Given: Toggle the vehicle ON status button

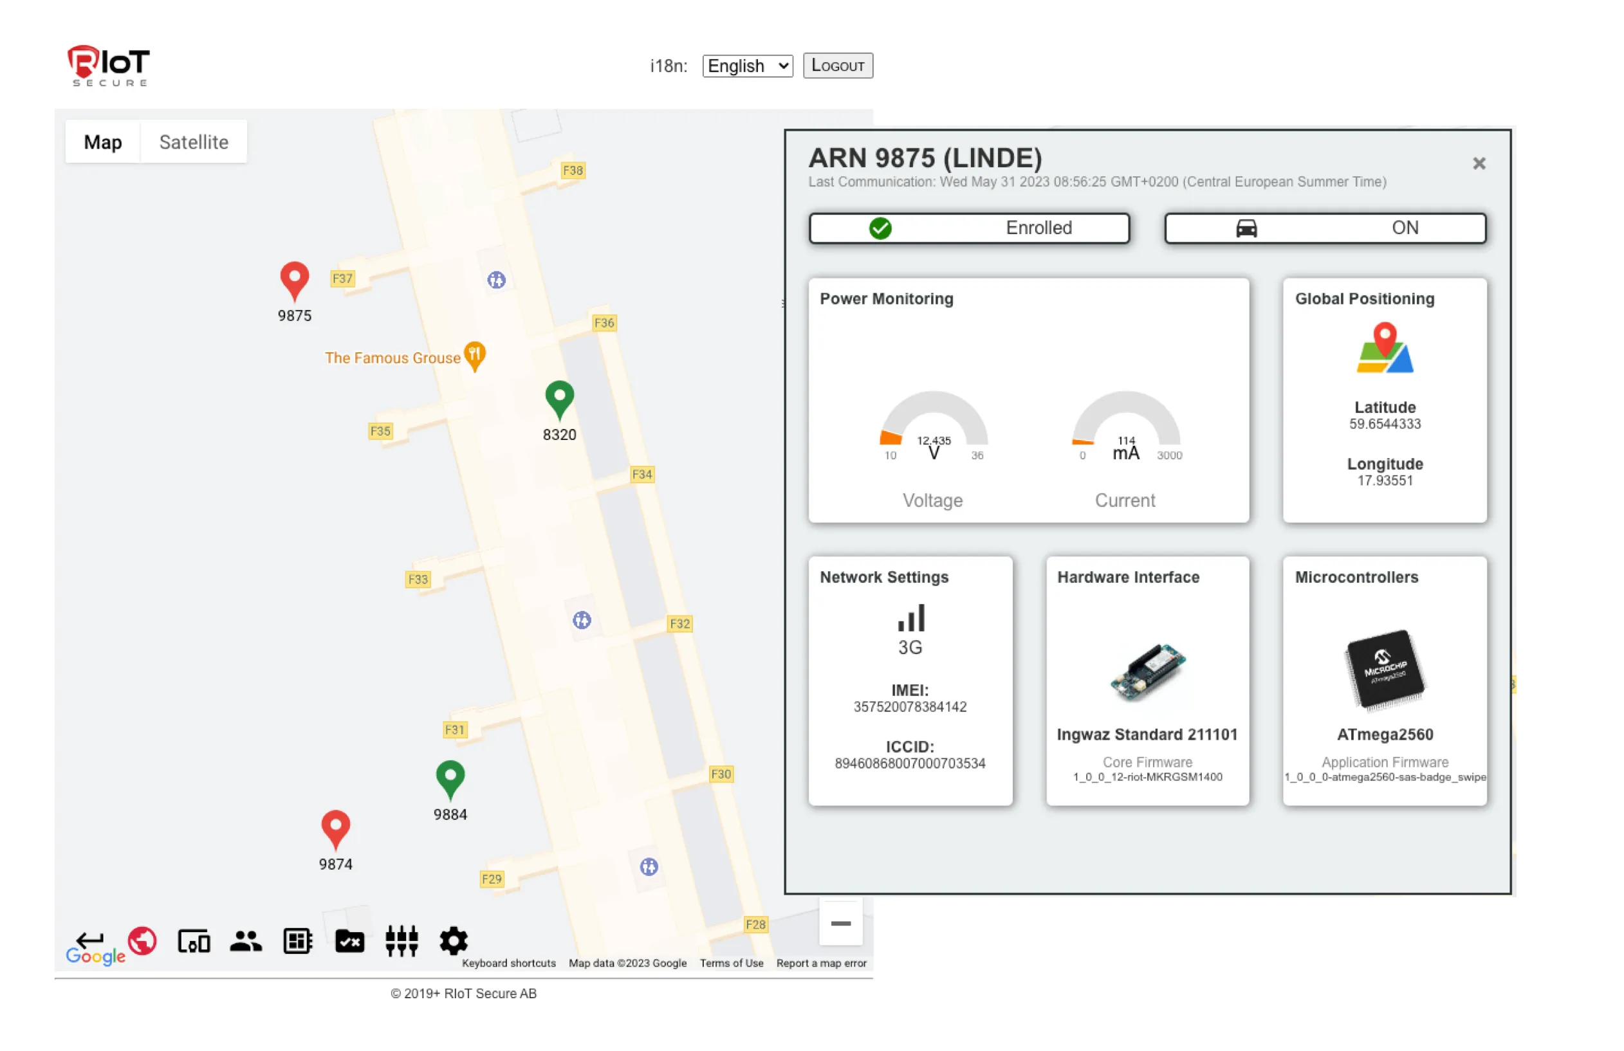Looking at the screenshot, I should [1324, 228].
